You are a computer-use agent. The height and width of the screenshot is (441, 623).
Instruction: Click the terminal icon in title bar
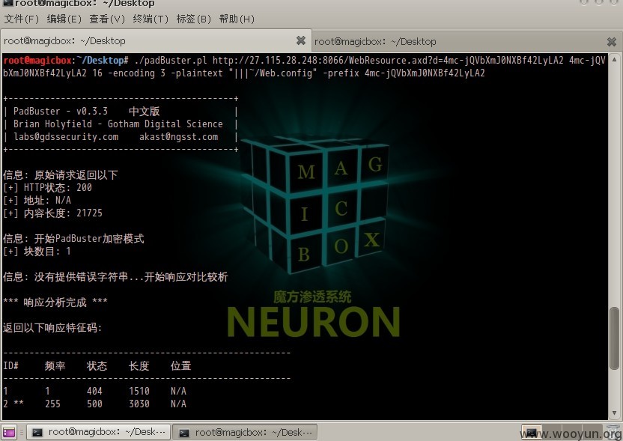coord(8,3)
